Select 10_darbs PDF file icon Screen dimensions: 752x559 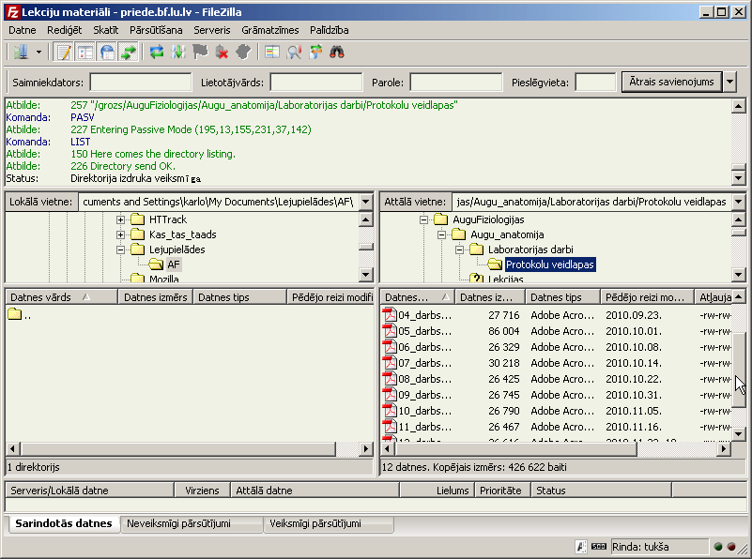pyautogui.click(x=390, y=411)
